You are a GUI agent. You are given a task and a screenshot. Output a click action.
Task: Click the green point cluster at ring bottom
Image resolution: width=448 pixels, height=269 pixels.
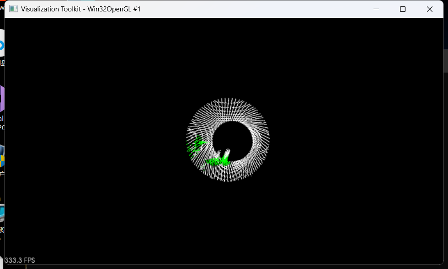218,161
